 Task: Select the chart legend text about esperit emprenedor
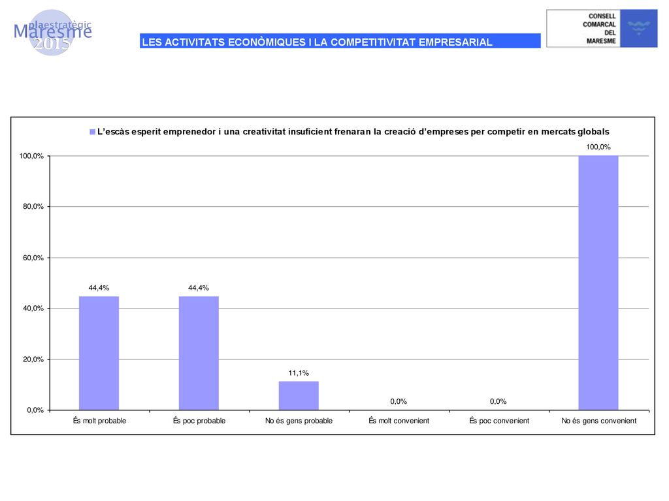[353, 132]
